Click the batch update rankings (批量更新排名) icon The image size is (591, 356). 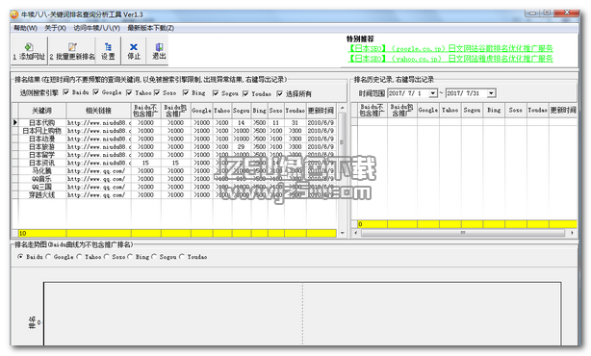pos(72,47)
